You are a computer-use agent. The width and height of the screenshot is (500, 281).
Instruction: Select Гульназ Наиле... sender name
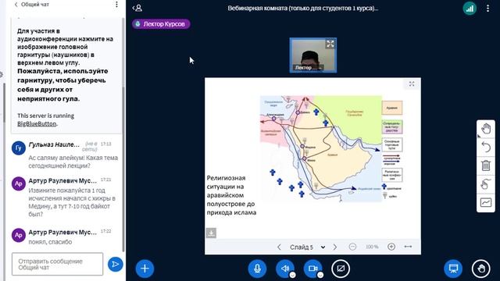pyautogui.click(x=54, y=144)
